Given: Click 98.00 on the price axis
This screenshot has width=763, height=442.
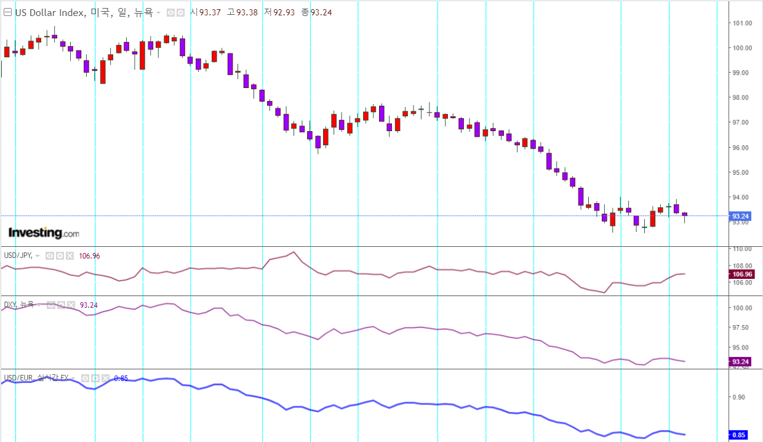Looking at the screenshot, I should pos(742,98).
